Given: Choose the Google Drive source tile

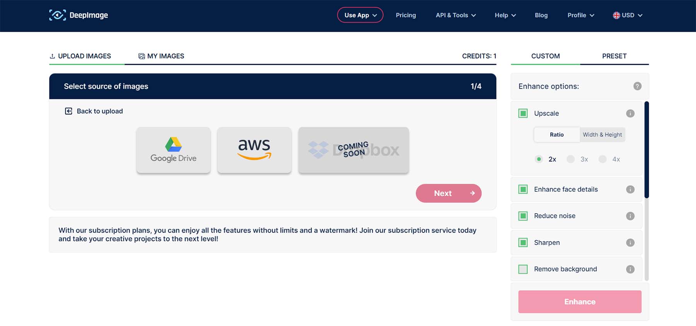Looking at the screenshot, I should (x=173, y=150).
